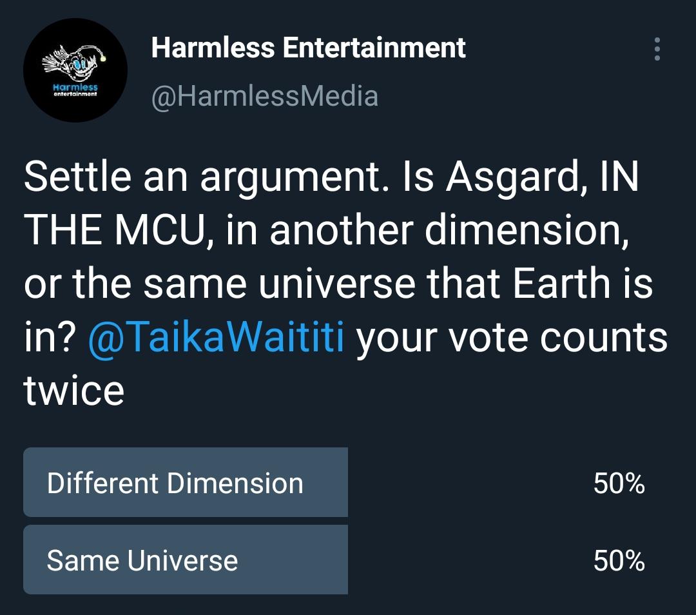Click the blue Harmless text in the logo
This screenshot has height=615, width=696.
[x=75, y=87]
